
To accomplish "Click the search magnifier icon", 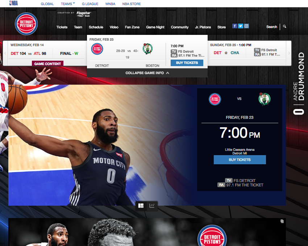I will click(284, 27).
